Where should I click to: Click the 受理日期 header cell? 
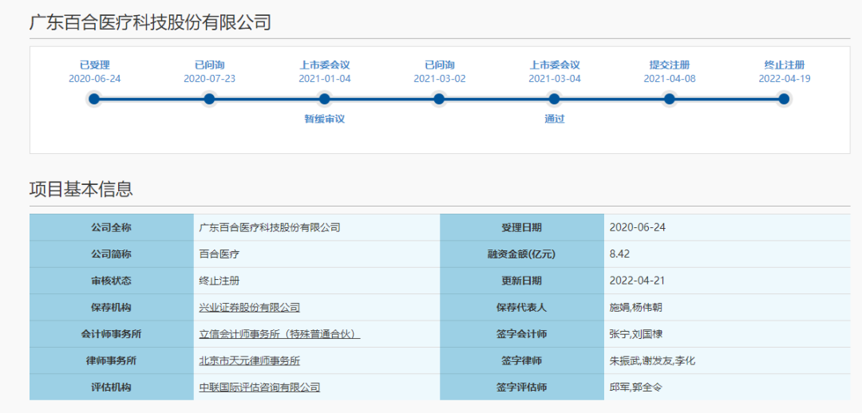522,227
